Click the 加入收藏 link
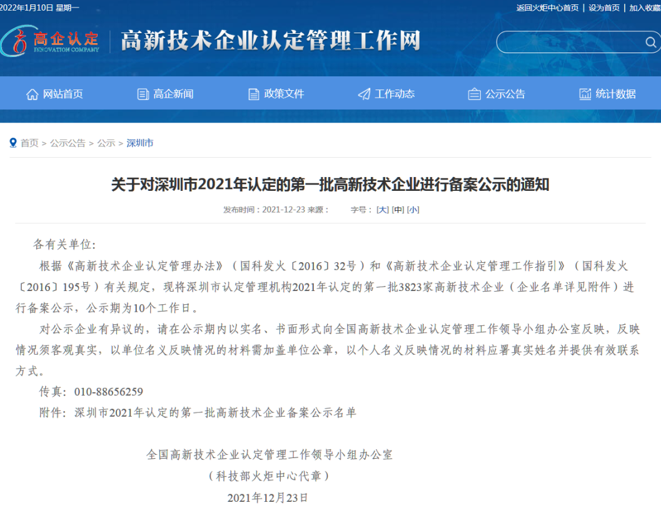 click(x=645, y=8)
